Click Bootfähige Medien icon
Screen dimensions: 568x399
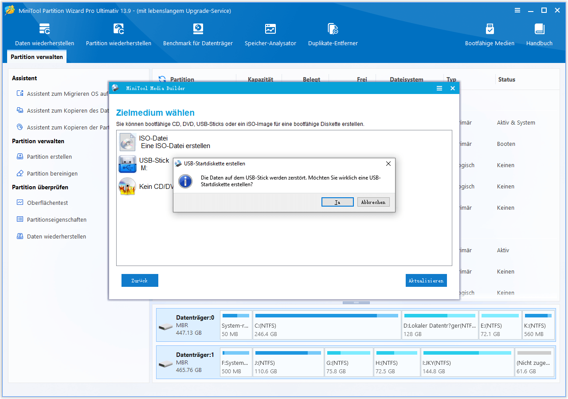coord(490,29)
